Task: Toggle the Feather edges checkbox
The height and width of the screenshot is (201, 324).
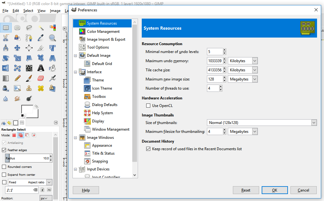Action: 4,150
